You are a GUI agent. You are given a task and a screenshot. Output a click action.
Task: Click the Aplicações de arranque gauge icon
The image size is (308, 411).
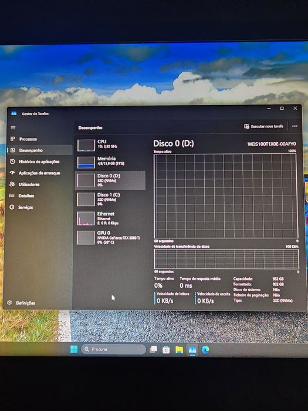12,173
